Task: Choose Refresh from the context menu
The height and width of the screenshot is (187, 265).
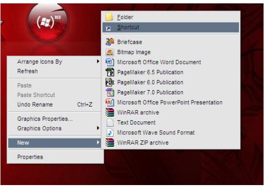Action: [x=27, y=71]
